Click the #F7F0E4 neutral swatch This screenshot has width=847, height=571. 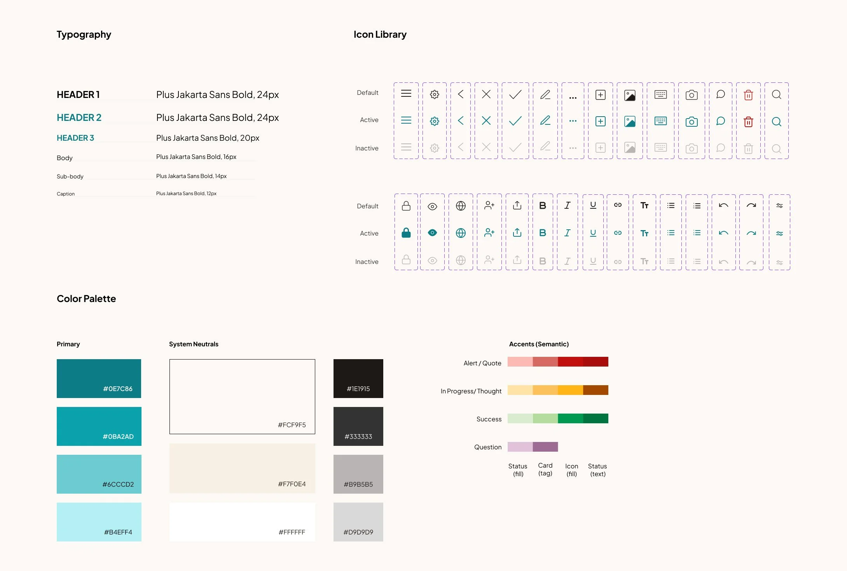(242, 468)
